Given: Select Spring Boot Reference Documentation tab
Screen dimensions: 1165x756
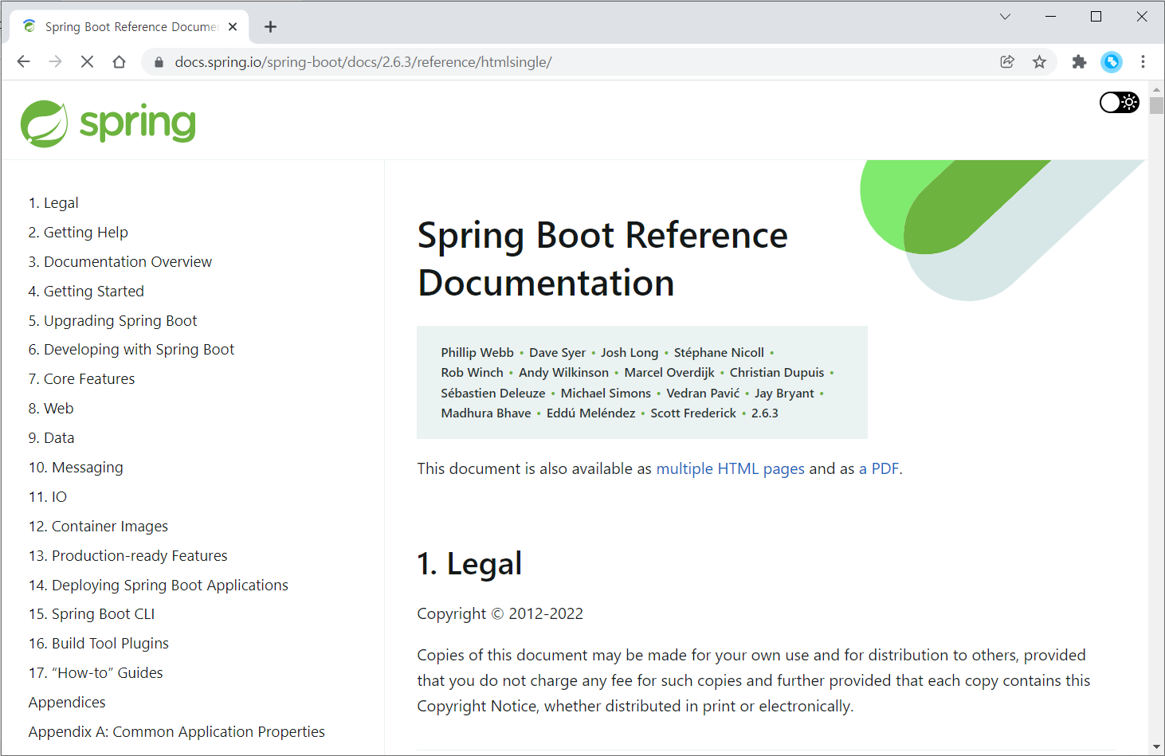Looking at the screenshot, I should (x=131, y=27).
